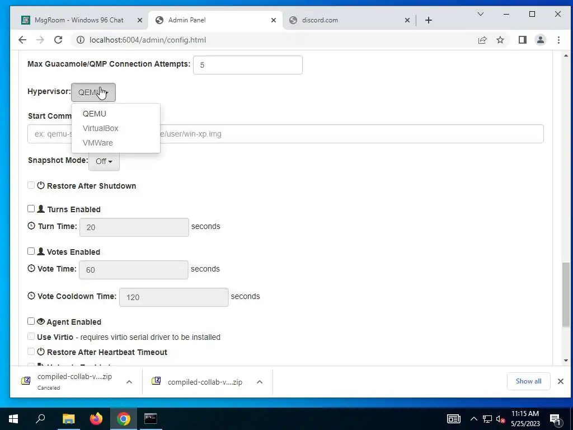
Task: Click the scrollbar down arrow
Action: (x=566, y=361)
